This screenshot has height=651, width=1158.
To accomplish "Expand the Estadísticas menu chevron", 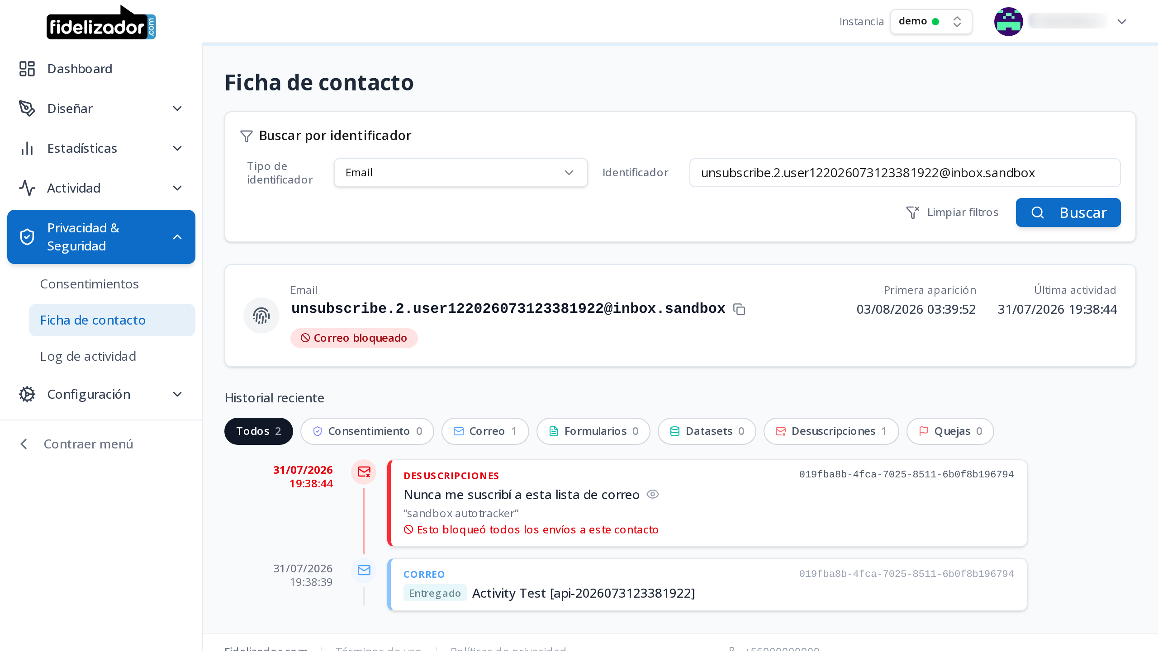I will coord(177,148).
